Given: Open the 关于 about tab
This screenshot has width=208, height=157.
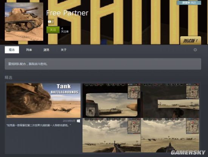Looking at the screenshot, I should 64,50.
